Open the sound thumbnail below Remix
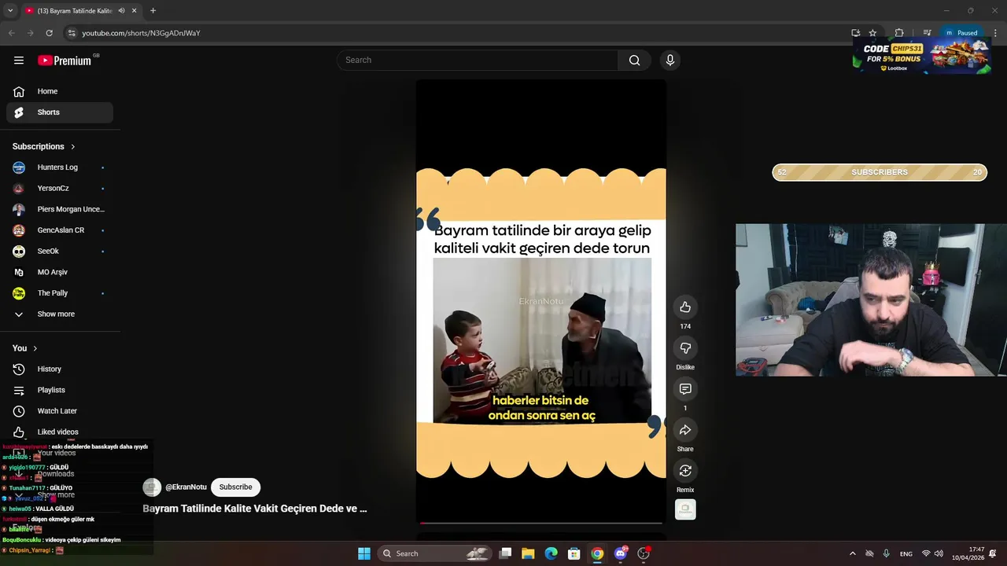The height and width of the screenshot is (566, 1007). [x=685, y=509]
